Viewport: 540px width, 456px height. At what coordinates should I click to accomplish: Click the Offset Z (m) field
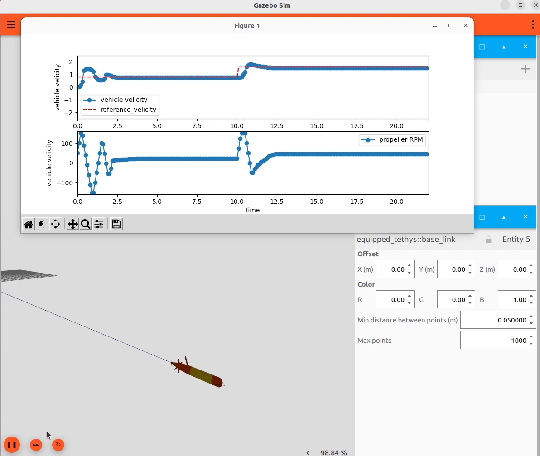(517, 269)
